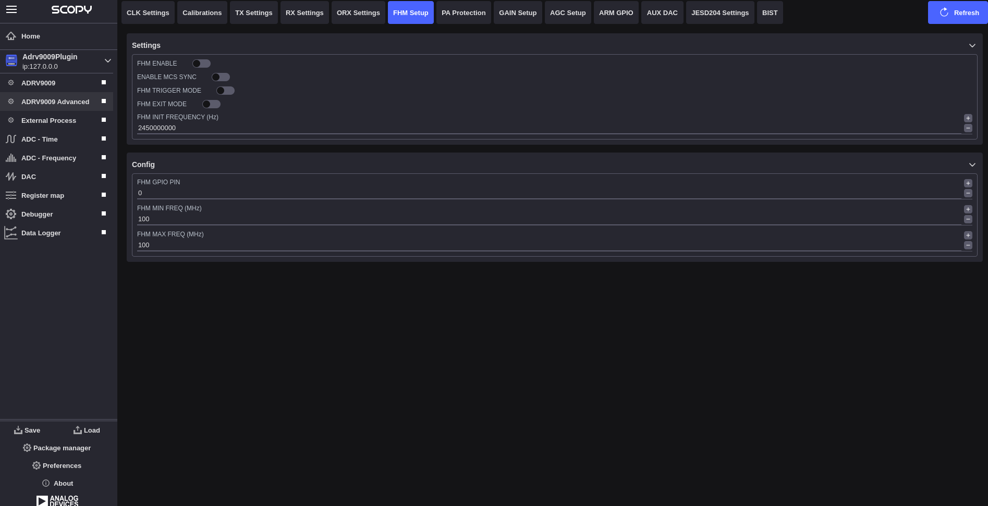This screenshot has width=988, height=506.
Task: Click the Load icon at sidebar bottom
Action: (x=78, y=430)
